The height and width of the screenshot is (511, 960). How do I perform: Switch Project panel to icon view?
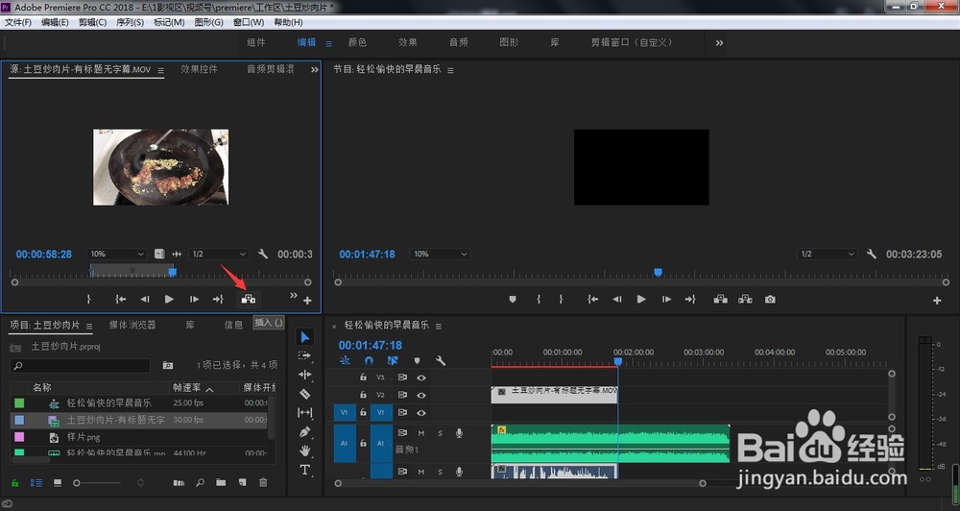pyautogui.click(x=58, y=483)
